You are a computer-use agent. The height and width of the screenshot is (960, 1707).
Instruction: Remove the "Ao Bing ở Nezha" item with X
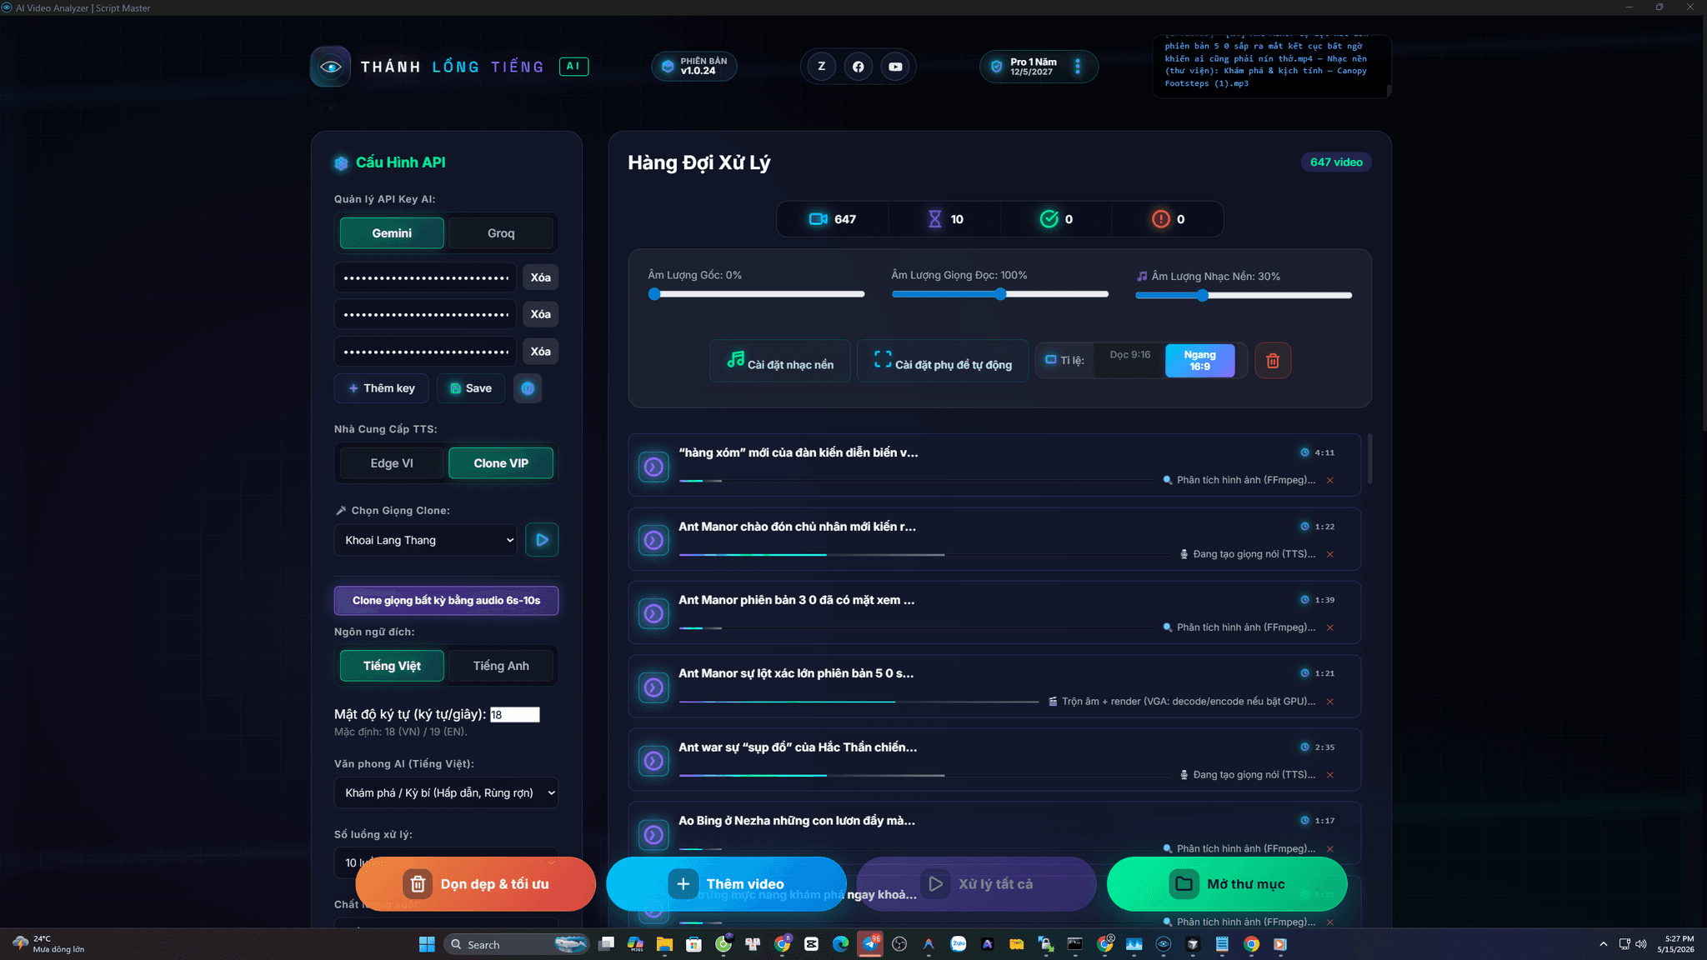1330,848
